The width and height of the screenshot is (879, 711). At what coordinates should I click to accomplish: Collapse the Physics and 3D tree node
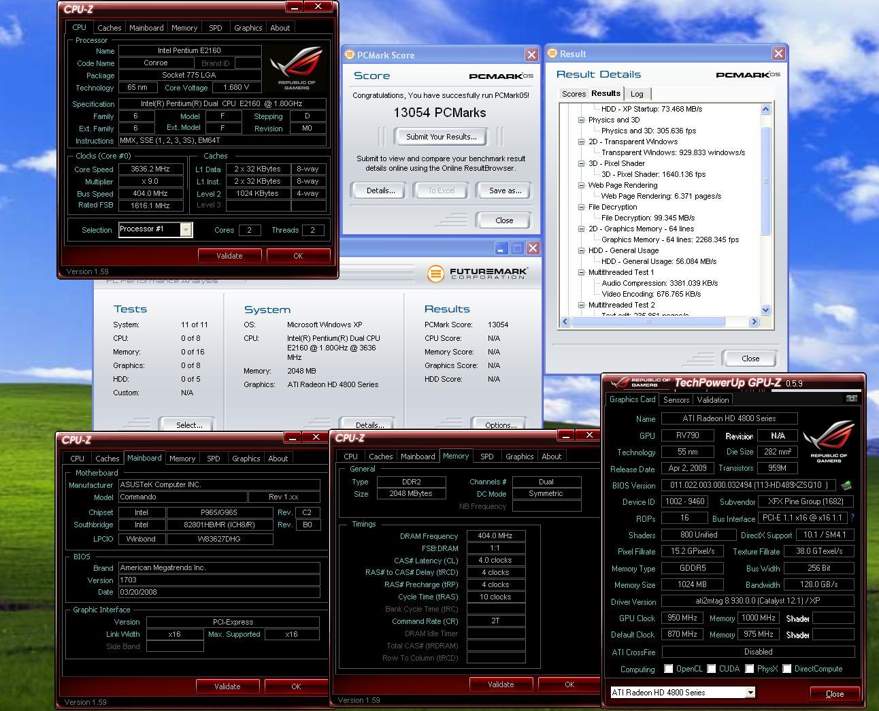coord(582,120)
